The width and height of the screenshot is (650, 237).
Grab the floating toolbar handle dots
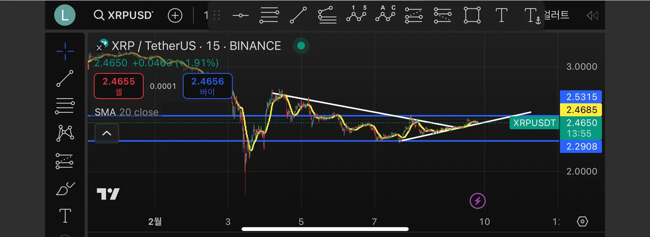point(217,15)
